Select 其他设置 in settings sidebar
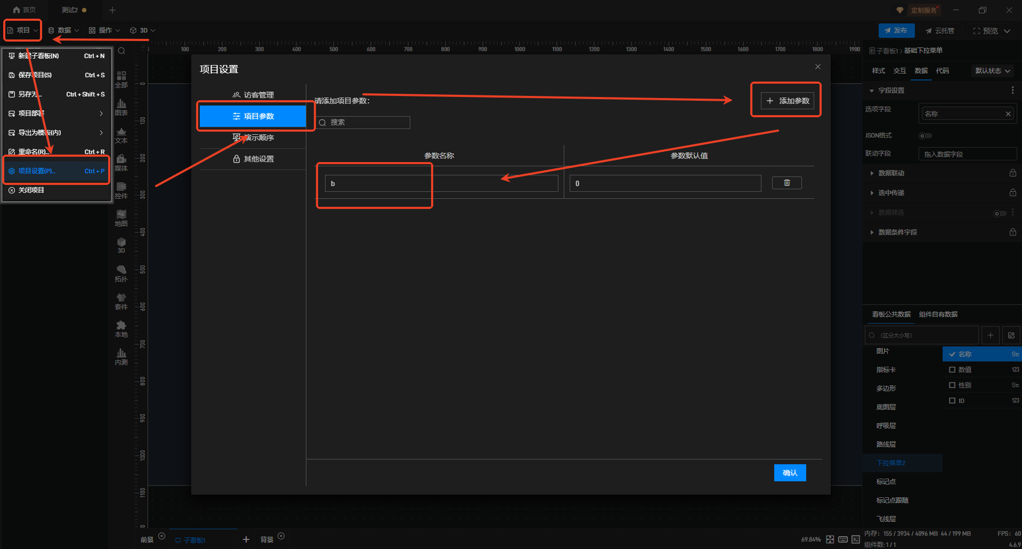 (x=253, y=159)
